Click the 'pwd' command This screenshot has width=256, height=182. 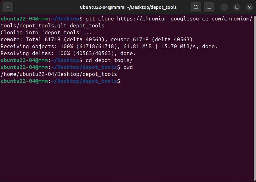pos(128,67)
